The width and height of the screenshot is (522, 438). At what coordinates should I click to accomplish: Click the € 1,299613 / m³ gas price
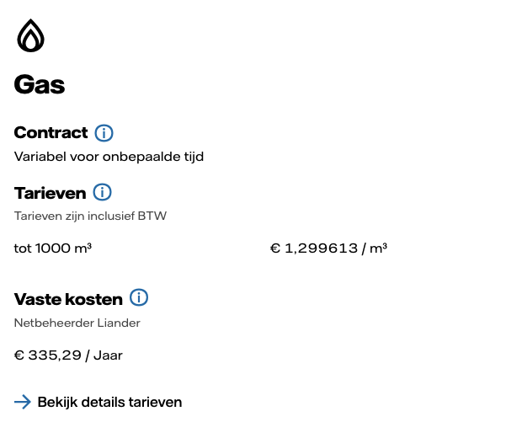click(x=328, y=248)
